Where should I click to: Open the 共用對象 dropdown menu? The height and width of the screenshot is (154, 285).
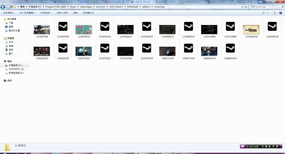[x=46, y=13]
